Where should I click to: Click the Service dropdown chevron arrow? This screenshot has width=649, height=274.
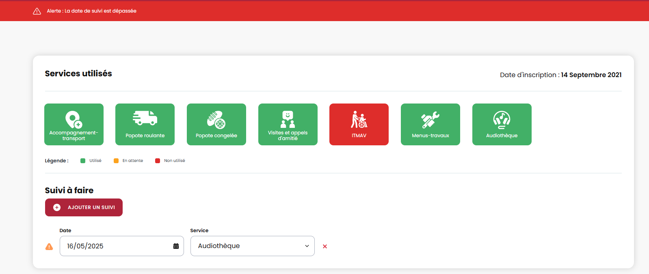pyautogui.click(x=307, y=246)
